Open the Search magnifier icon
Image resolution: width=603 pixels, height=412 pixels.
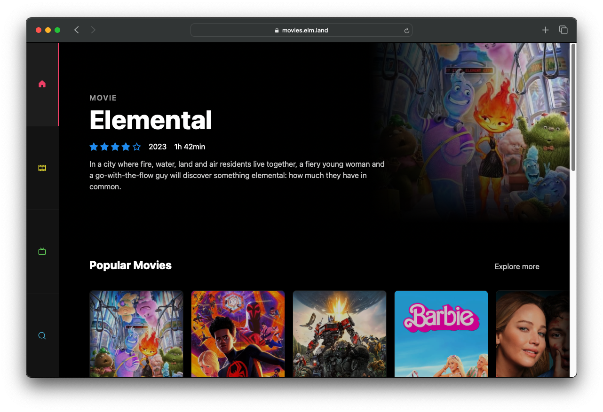(42, 335)
